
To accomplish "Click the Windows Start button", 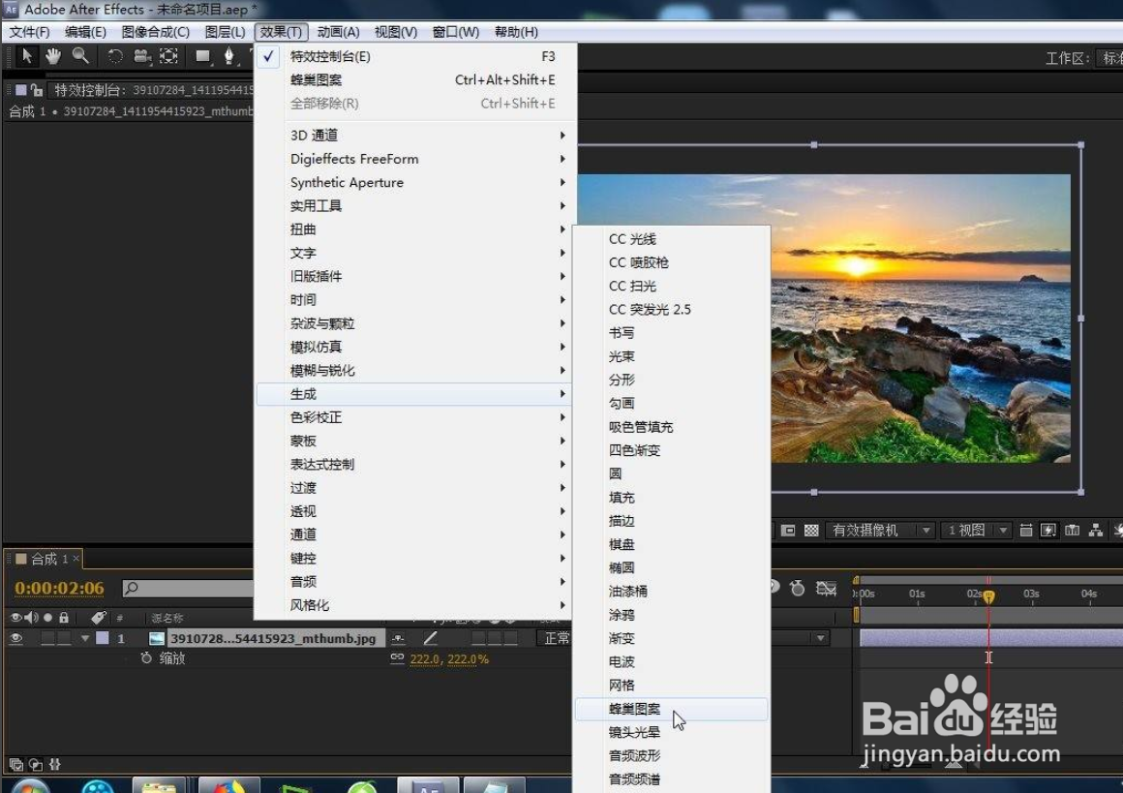I will point(29,786).
